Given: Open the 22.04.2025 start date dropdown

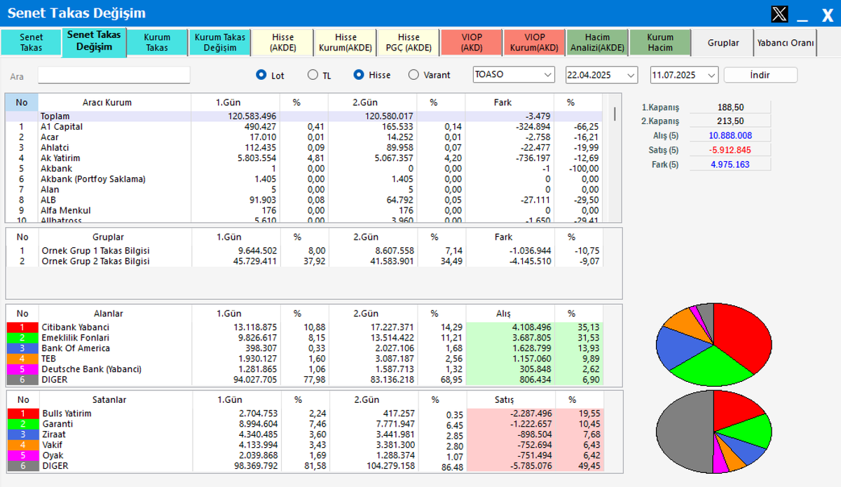Looking at the screenshot, I should click(601, 74).
